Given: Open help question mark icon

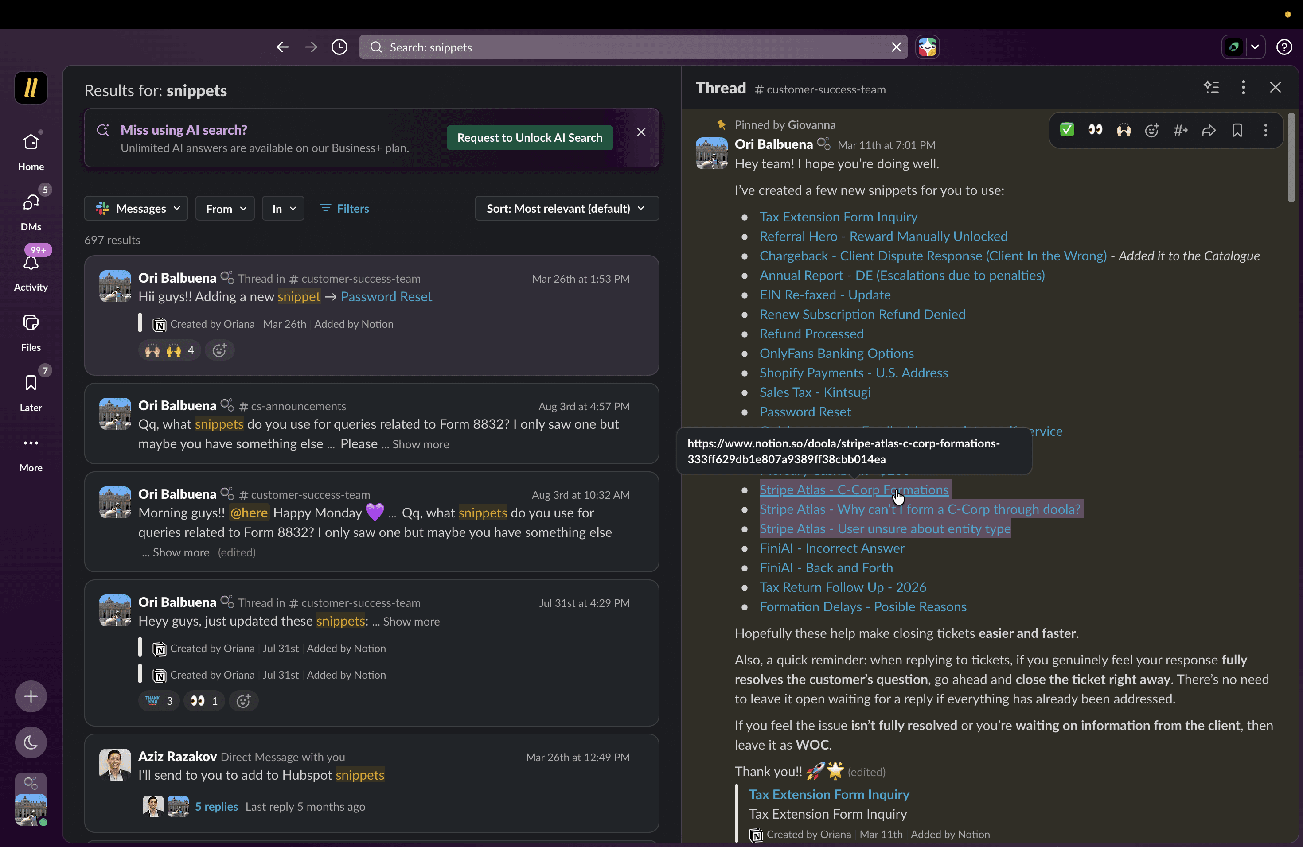Looking at the screenshot, I should point(1284,47).
